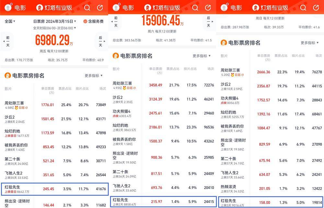Click the search icon on the right panel

303,7
